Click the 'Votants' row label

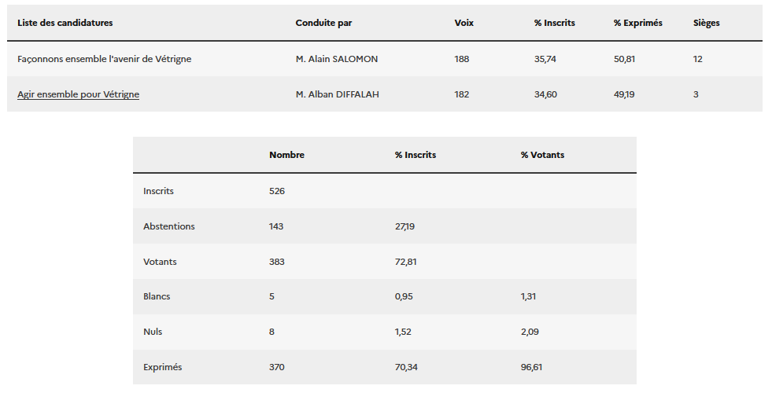point(160,262)
